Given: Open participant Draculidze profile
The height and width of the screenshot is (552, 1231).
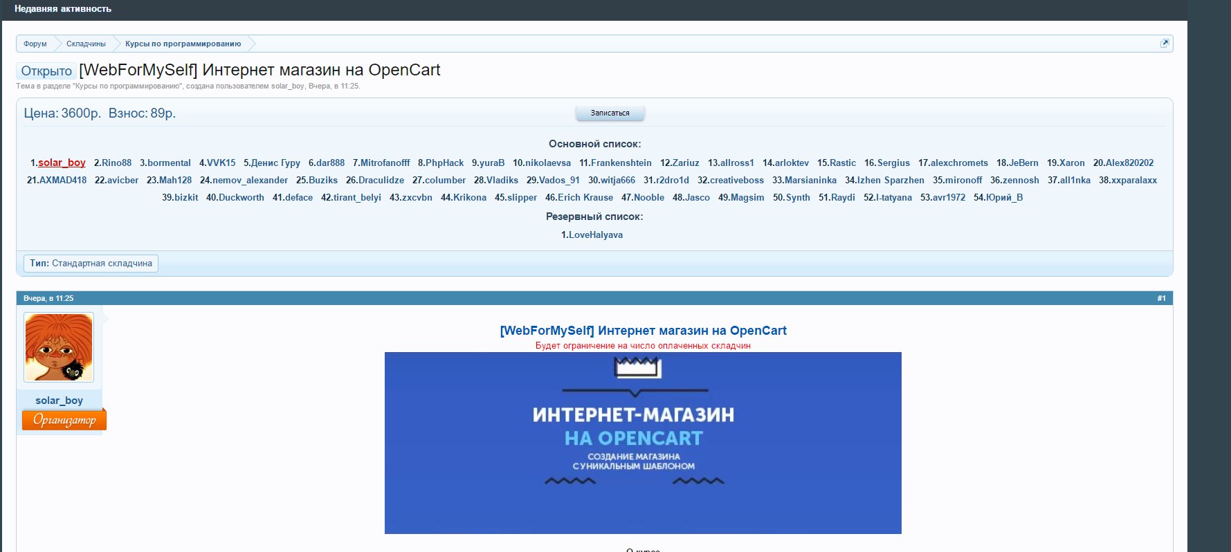Looking at the screenshot, I should [x=381, y=180].
